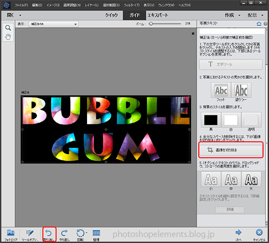This screenshot has width=269, height=243.
Task: Adjust the zoom (ズーム) slider handle
Action: (151, 24)
